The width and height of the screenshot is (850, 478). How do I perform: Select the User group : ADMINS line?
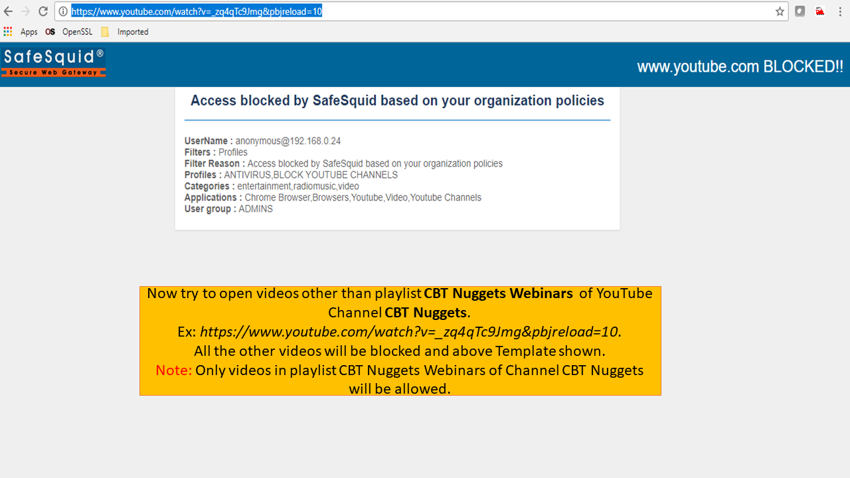coord(228,208)
